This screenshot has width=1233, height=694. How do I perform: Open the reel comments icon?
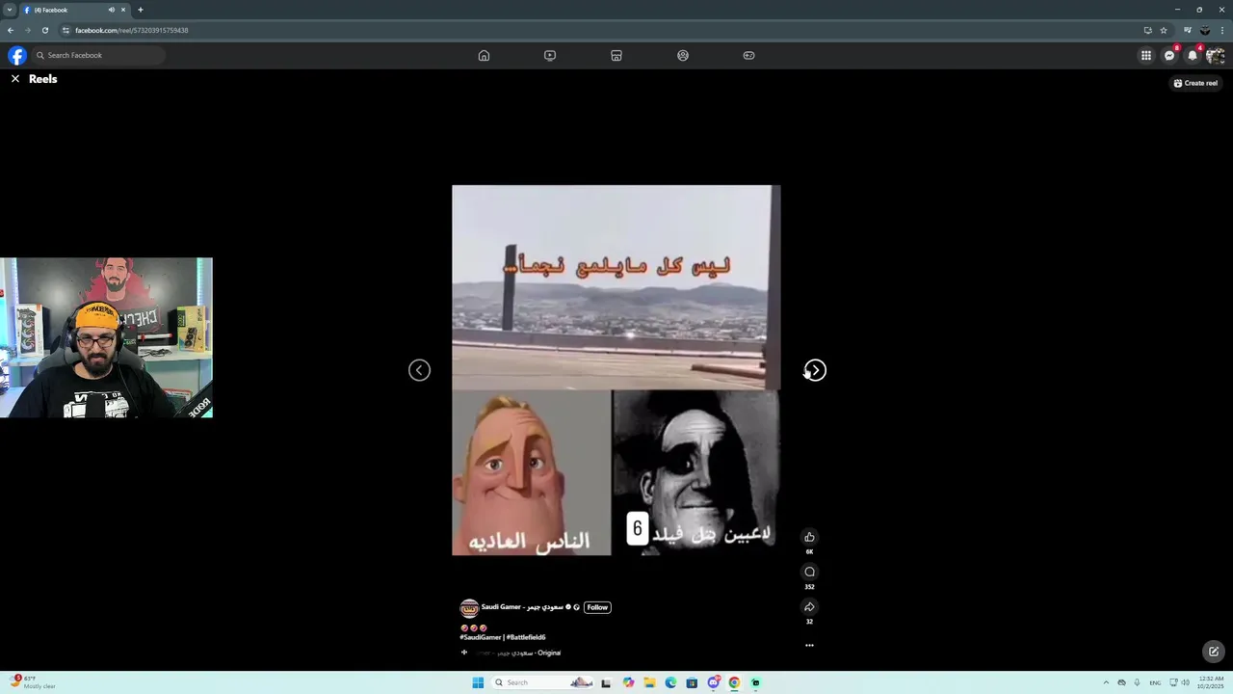point(809,572)
